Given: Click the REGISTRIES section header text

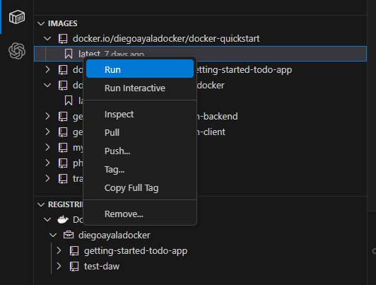Looking at the screenshot, I should click(66, 204).
